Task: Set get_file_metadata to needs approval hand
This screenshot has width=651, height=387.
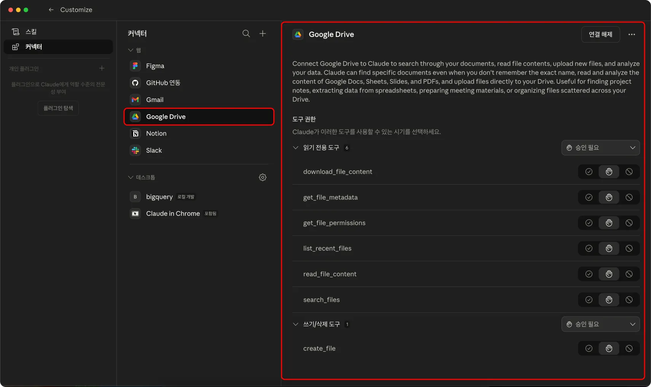Action: point(609,197)
